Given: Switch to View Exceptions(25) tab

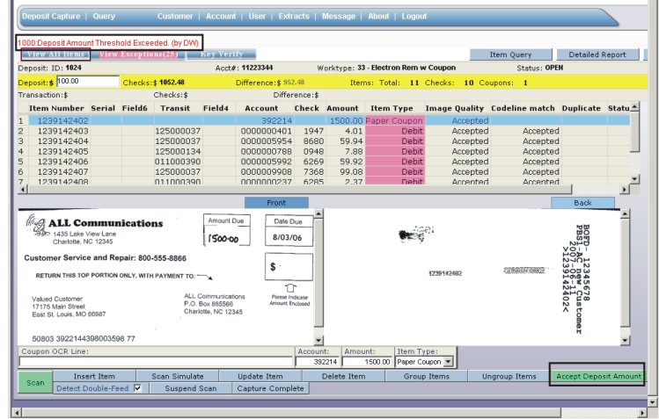Looking at the screenshot, I should pos(137,54).
